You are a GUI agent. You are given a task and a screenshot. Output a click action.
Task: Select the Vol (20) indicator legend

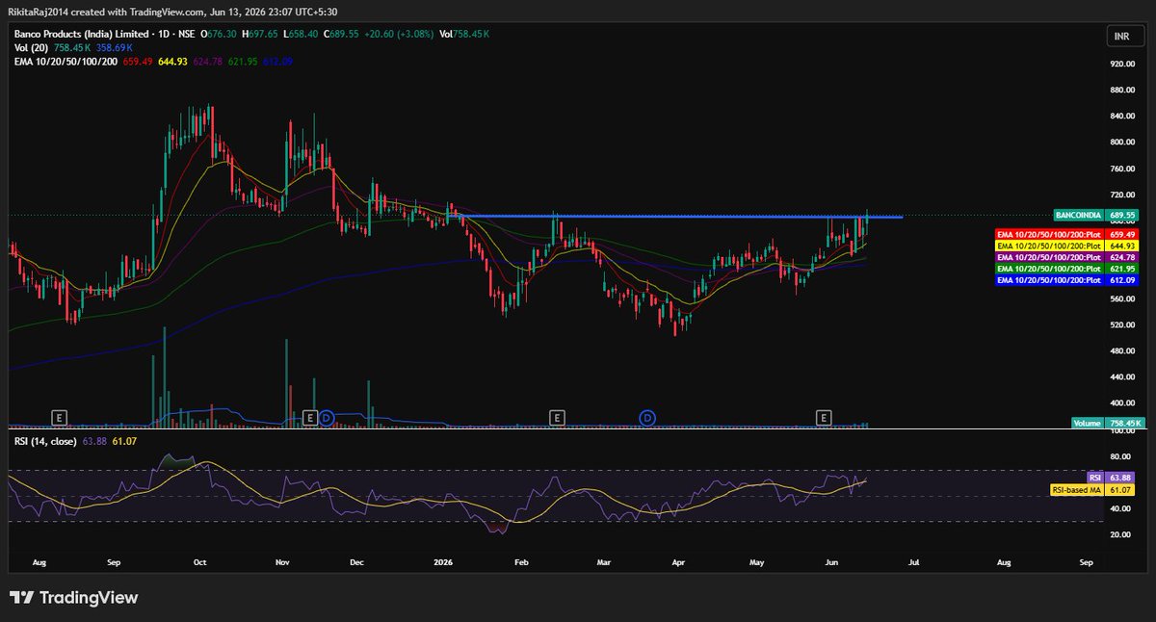pos(32,46)
